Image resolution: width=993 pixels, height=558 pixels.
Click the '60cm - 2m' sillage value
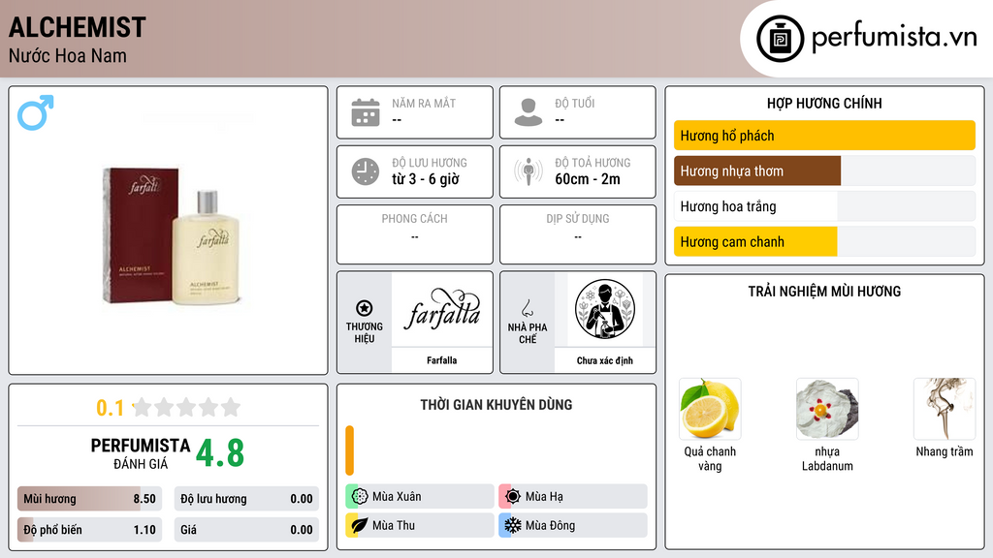(x=588, y=179)
